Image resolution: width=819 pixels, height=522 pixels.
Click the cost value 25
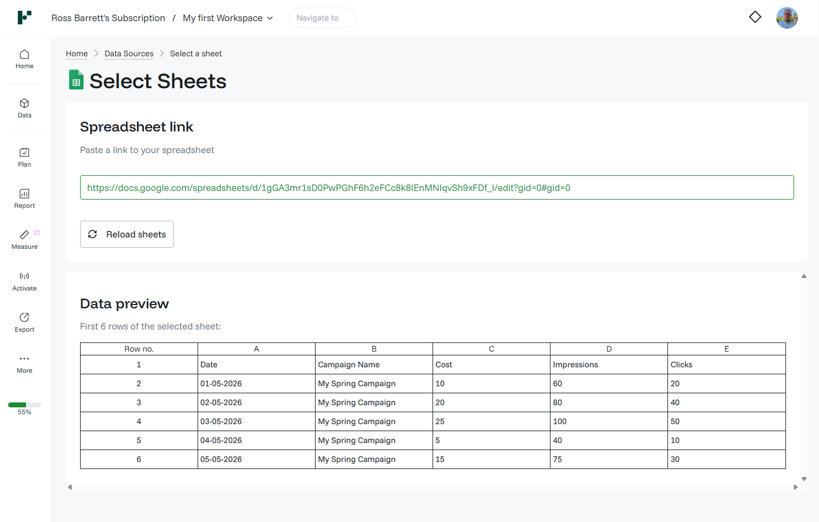[492, 421]
